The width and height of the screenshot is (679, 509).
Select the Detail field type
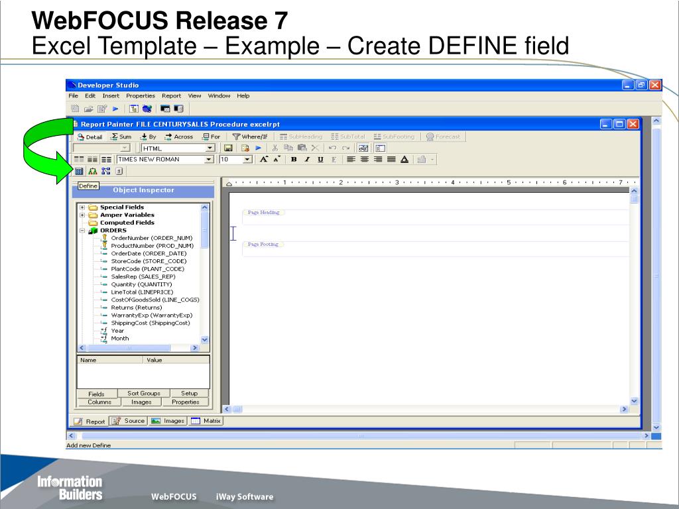[x=90, y=137]
